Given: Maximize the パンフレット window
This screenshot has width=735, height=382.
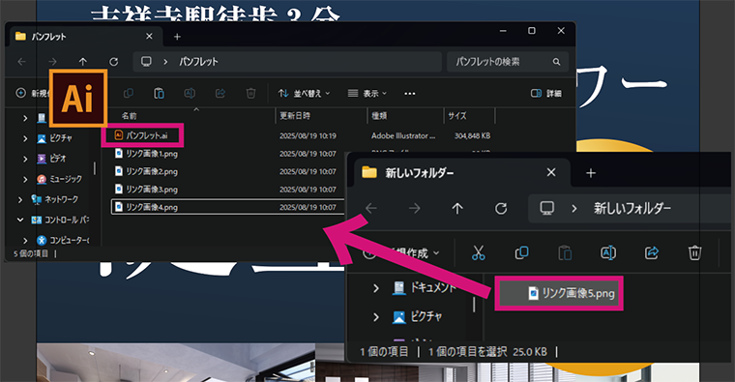Looking at the screenshot, I should tap(532, 31).
